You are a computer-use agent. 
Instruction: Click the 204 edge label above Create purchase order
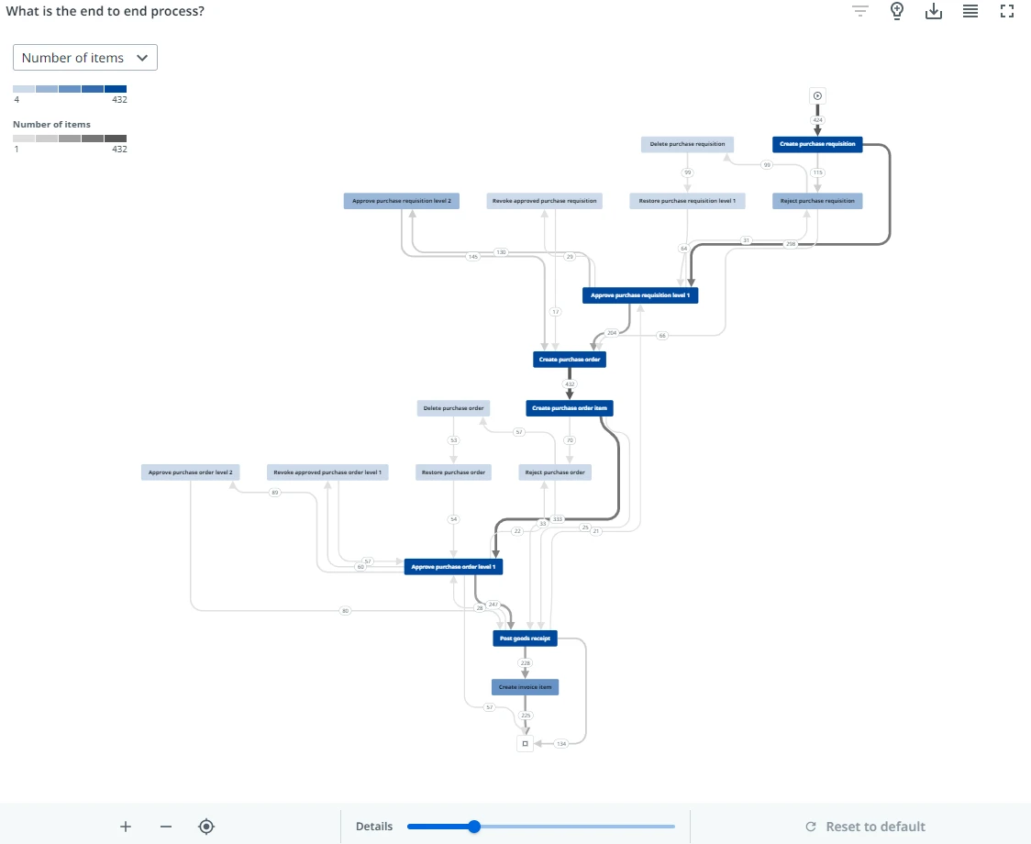[612, 333]
